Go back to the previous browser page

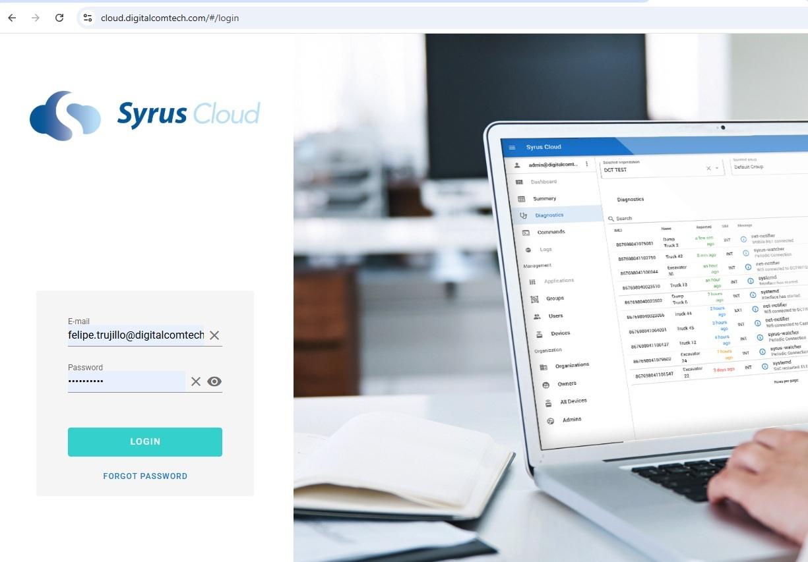coord(12,18)
